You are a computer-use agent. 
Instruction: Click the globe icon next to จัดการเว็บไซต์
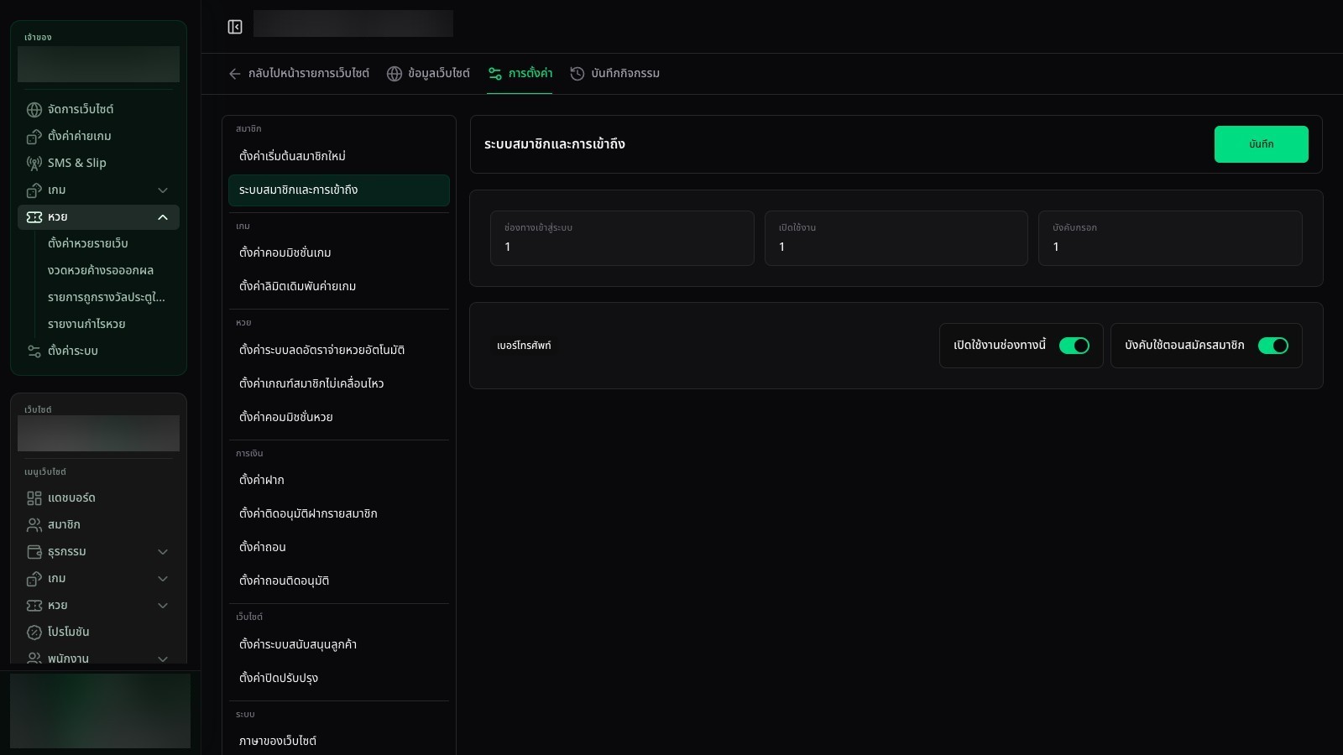pyautogui.click(x=34, y=110)
